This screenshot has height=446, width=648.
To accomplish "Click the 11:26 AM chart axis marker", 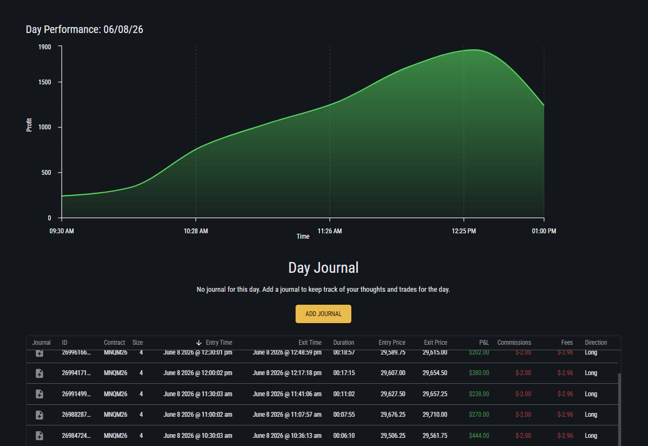I will click(330, 231).
